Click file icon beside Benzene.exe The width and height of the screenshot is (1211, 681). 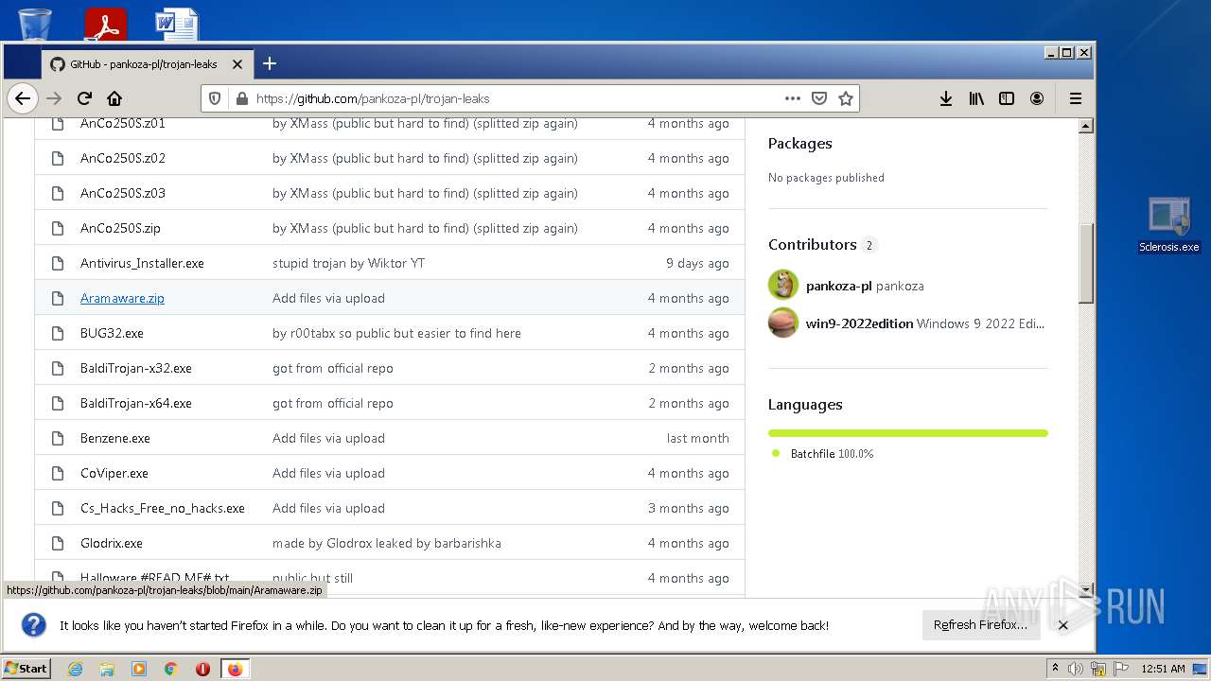point(58,438)
